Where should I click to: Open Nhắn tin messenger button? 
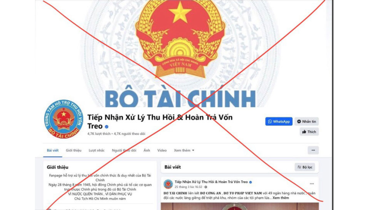307,122
